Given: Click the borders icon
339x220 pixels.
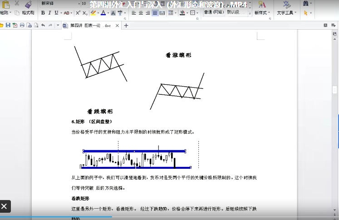Looking at the screenshot, I should [x=192, y=13].
